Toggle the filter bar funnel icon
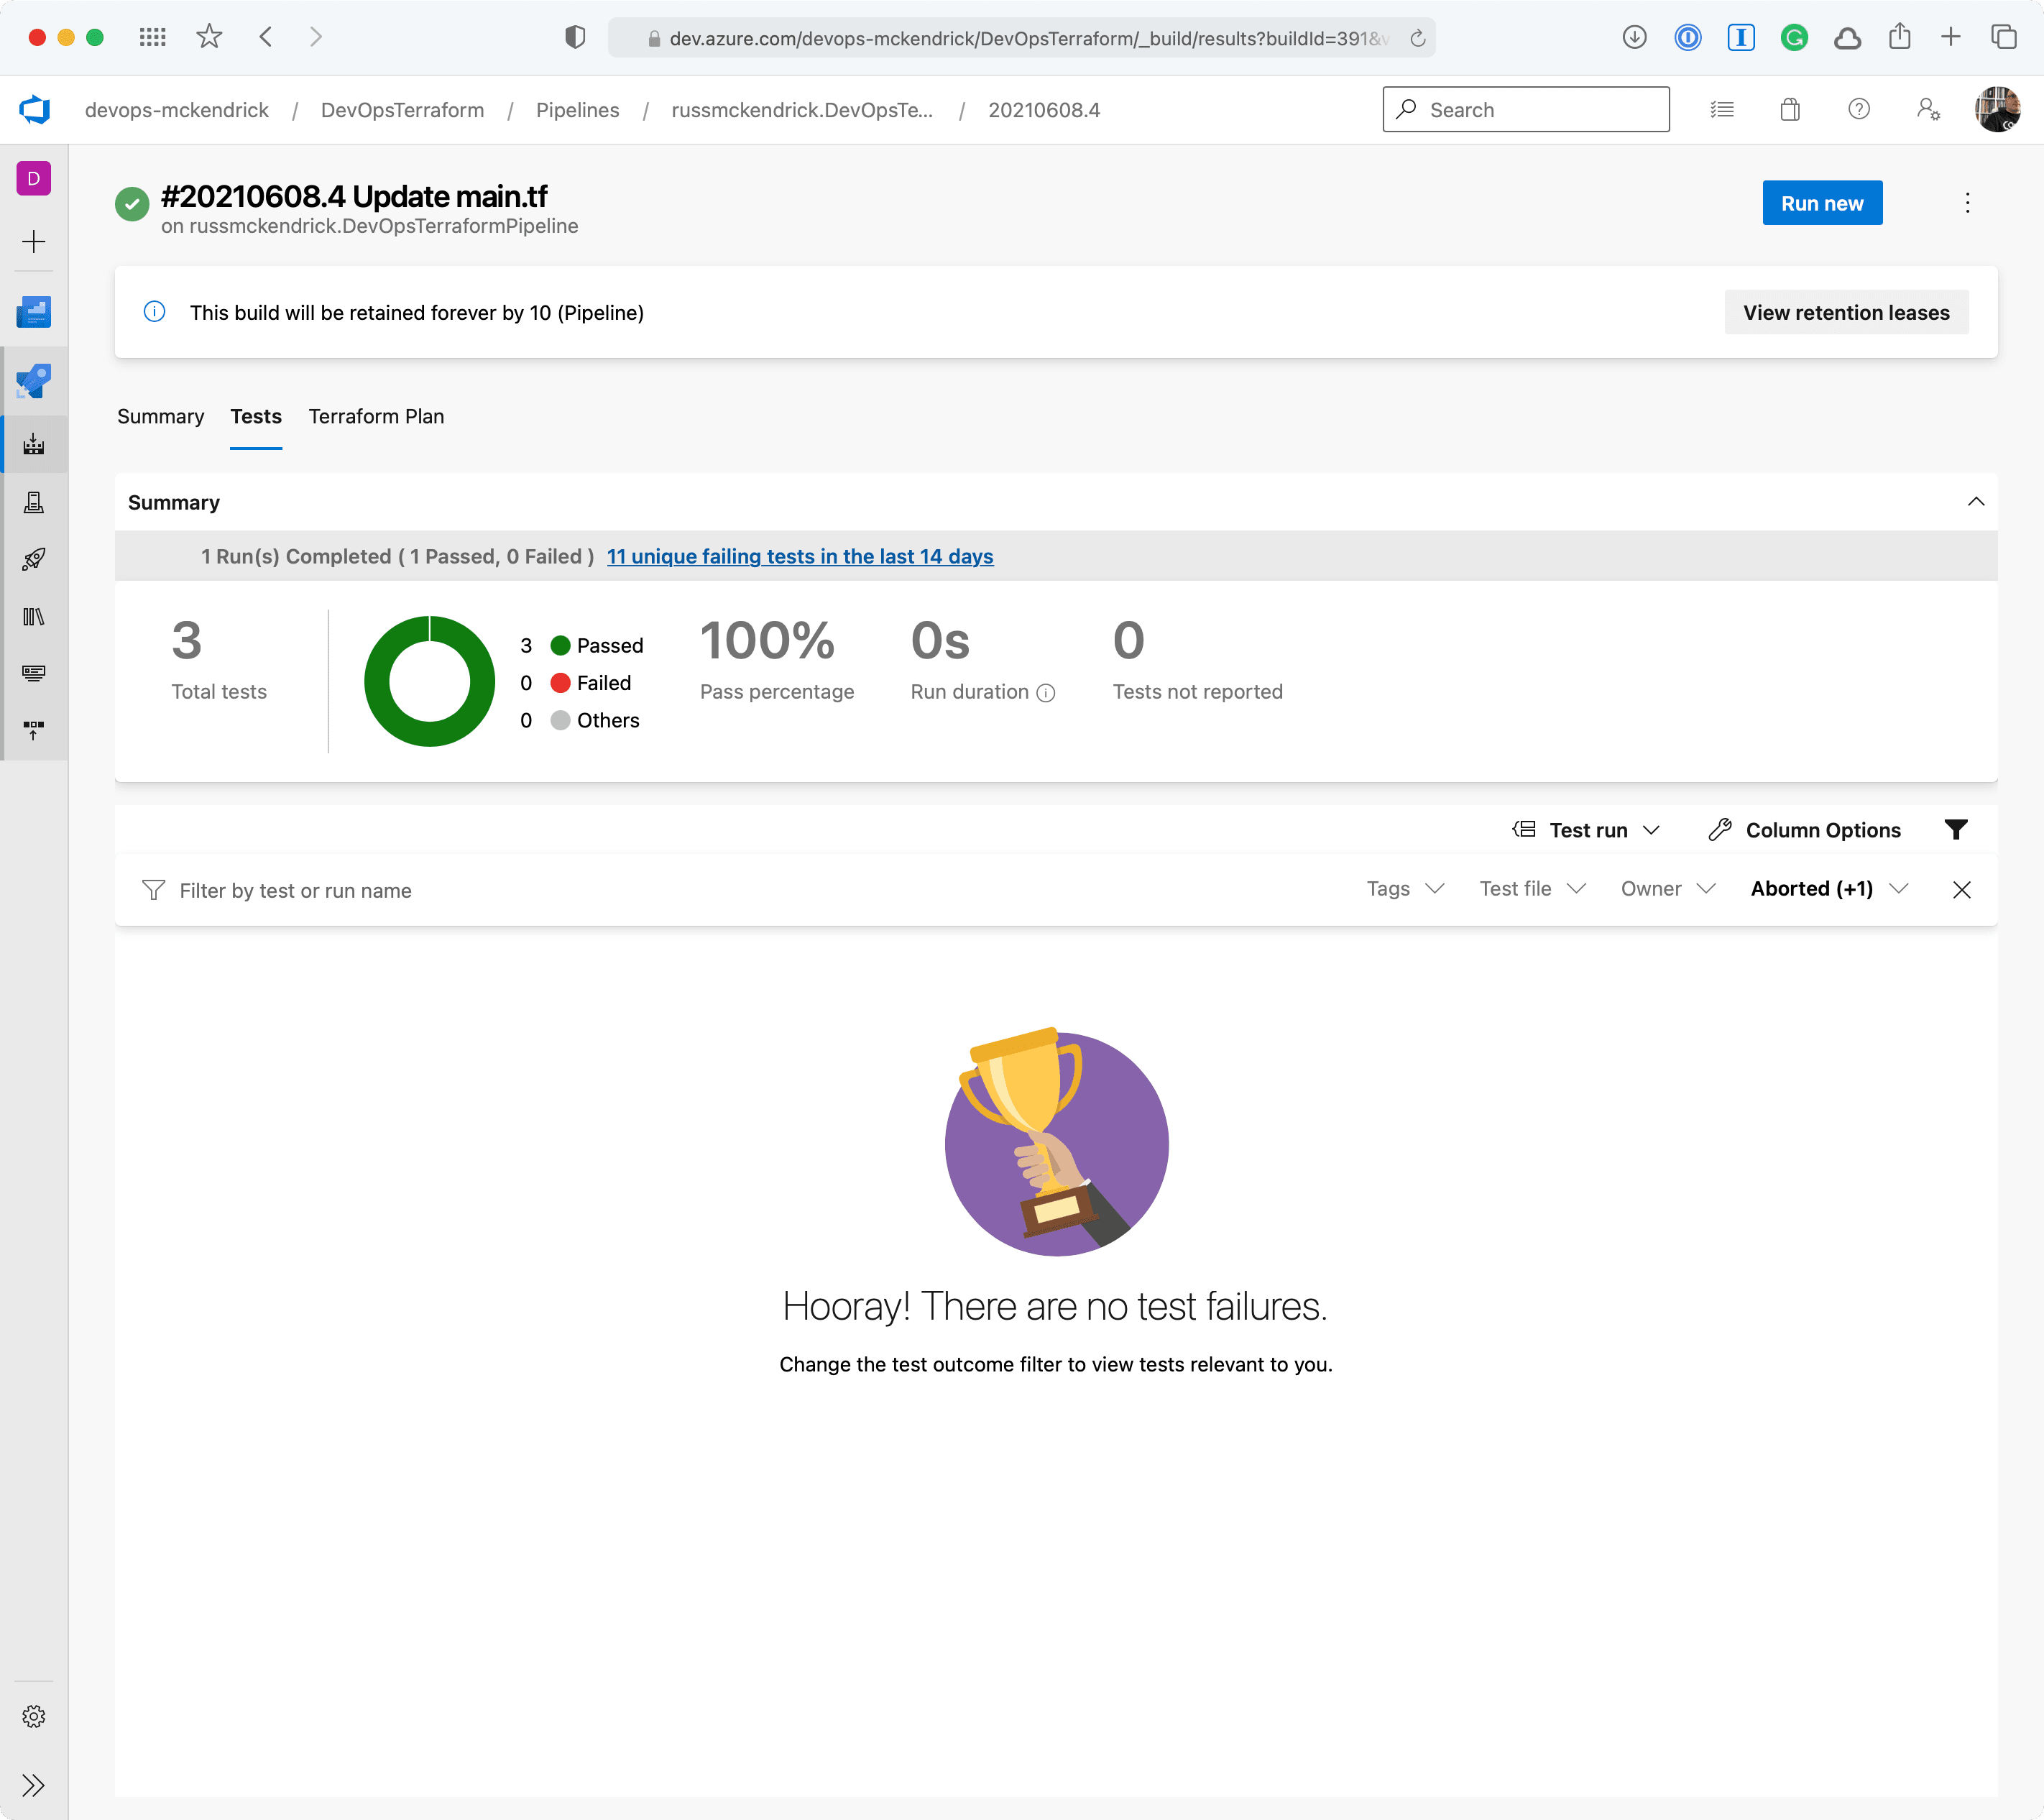2044x1820 pixels. pos(1956,830)
